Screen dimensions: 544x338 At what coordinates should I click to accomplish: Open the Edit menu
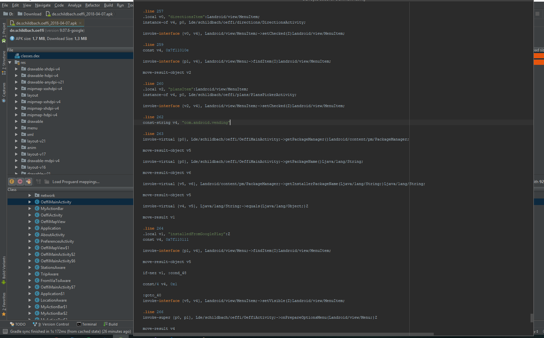[15, 5]
